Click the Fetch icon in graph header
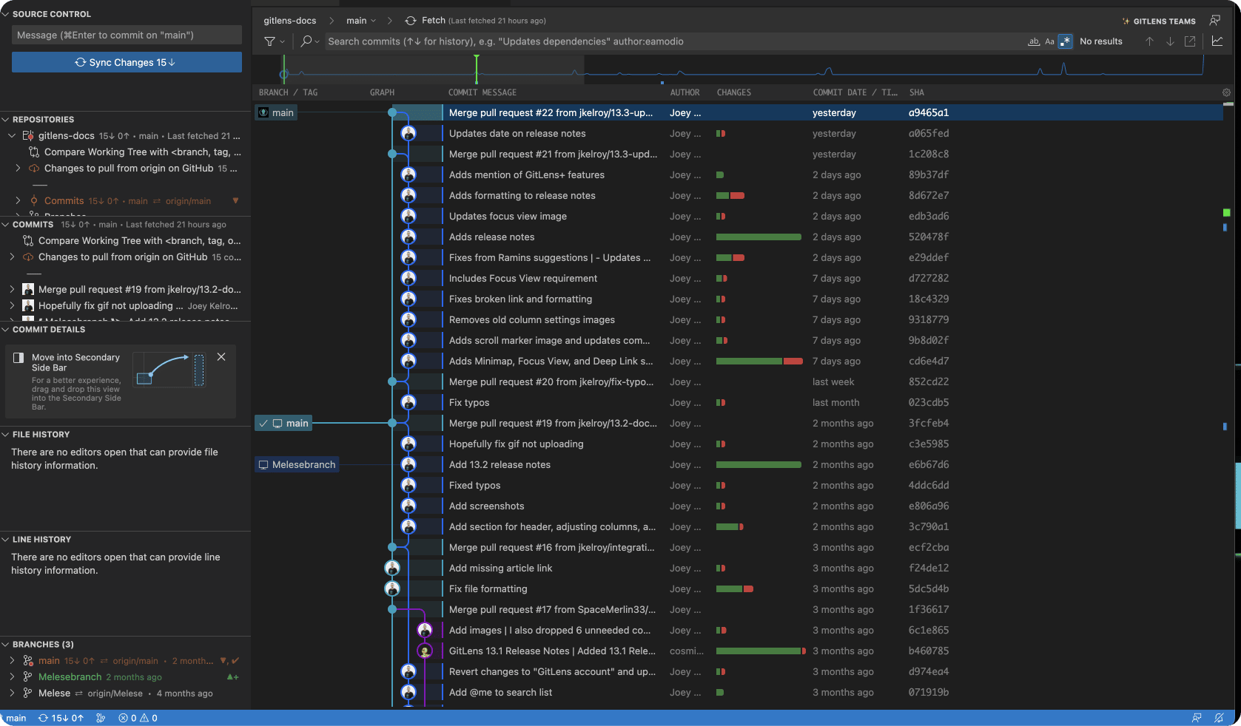Viewport: 1241px width, 726px height. (x=411, y=21)
